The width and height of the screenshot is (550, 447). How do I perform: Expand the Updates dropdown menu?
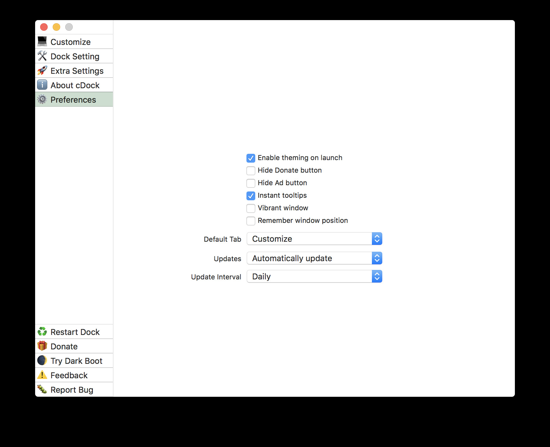(x=314, y=258)
